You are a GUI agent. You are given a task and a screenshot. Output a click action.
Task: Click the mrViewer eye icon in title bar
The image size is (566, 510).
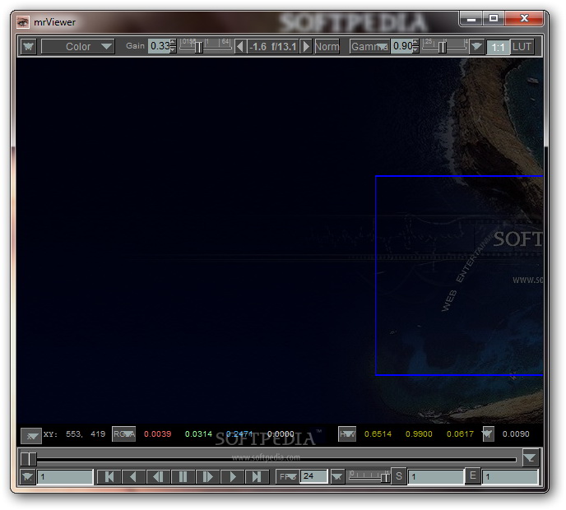pos(23,22)
